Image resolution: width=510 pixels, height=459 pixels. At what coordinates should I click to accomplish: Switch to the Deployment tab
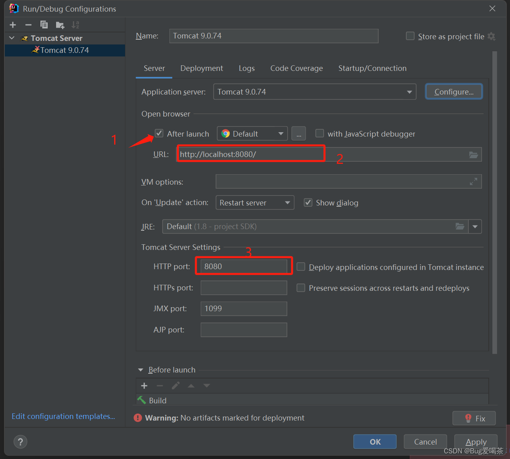click(202, 68)
